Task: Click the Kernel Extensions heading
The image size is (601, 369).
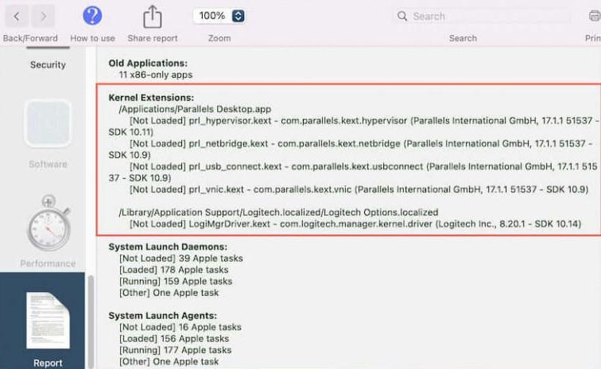Action: coord(151,98)
